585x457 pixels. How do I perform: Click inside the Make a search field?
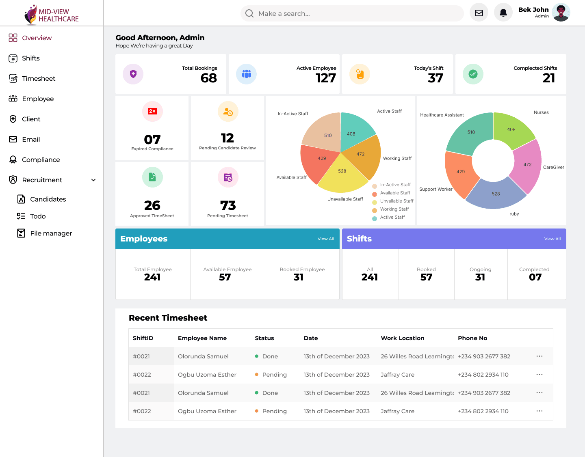point(352,13)
